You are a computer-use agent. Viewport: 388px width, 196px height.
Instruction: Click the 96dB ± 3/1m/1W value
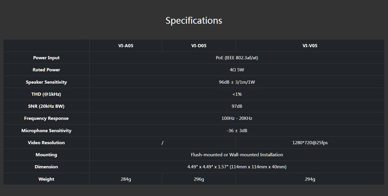237,82
